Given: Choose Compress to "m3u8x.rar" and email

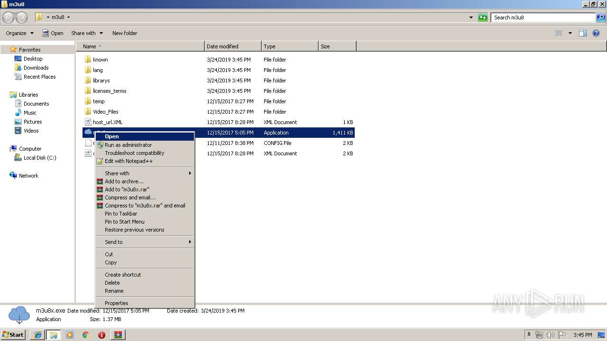Looking at the screenshot, I should pyautogui.click(x=145, y=206).
